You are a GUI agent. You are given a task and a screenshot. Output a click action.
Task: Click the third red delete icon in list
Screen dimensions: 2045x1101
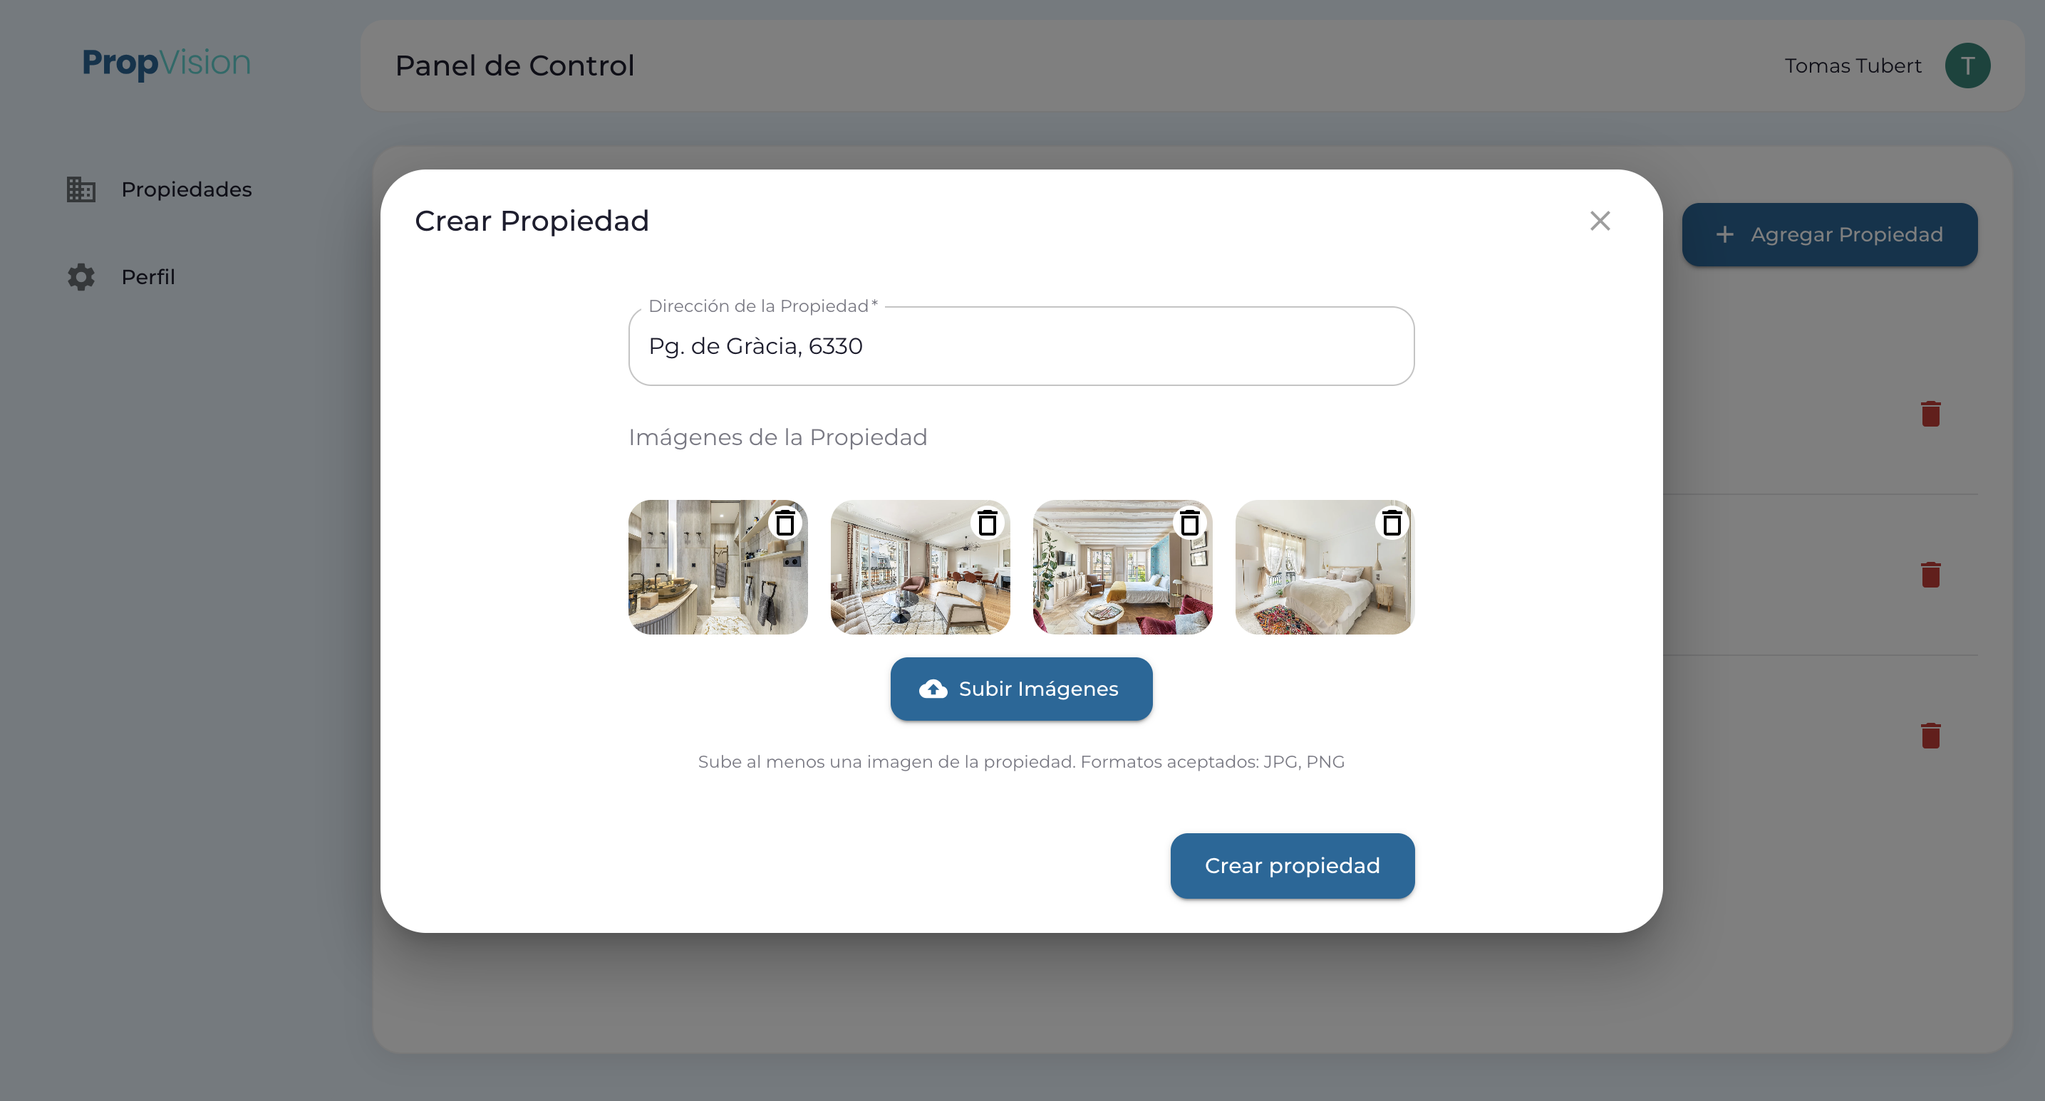[x=1931, y=736]
